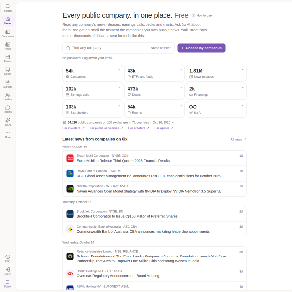
Task: Select the Home sidebar item
Action: point(8,20)
